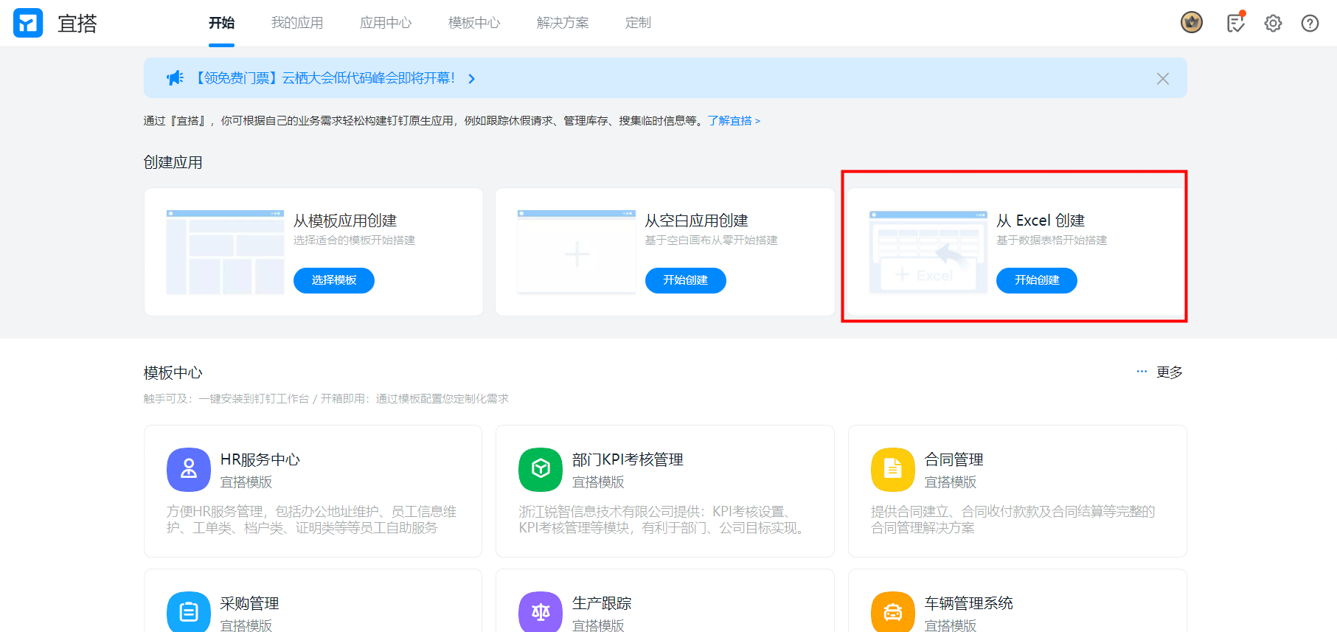Viewport: 1337px width, 632px height.
Task: Click the 车辆管理系统 orange car icon
Action: click(x=893, y=611)
